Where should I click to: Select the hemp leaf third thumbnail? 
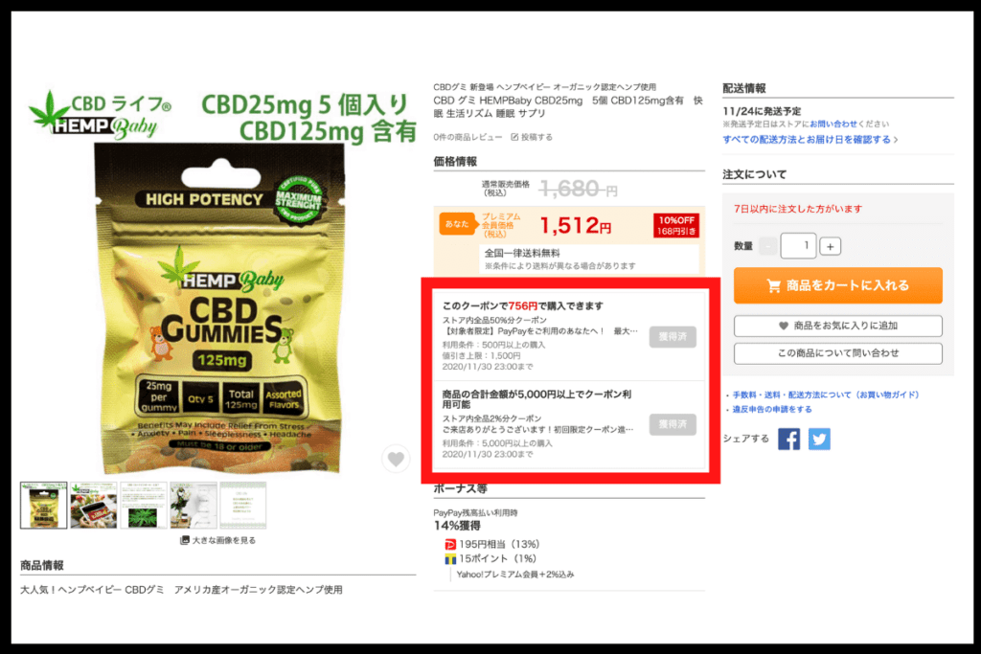144,506
